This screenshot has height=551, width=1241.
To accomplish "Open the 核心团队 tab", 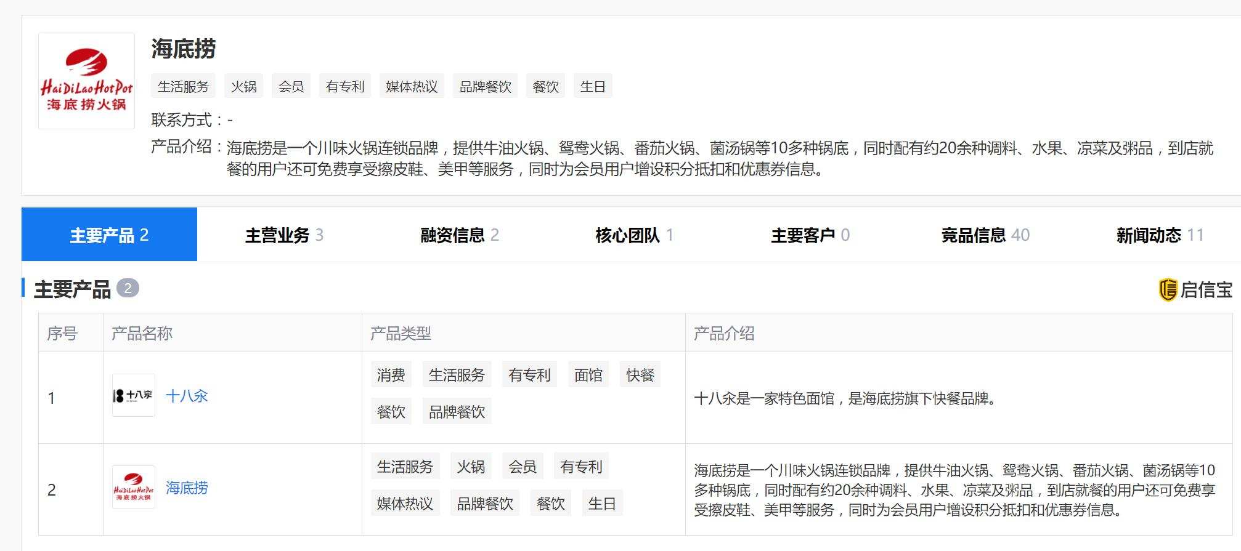I will [x=635, y=235].
